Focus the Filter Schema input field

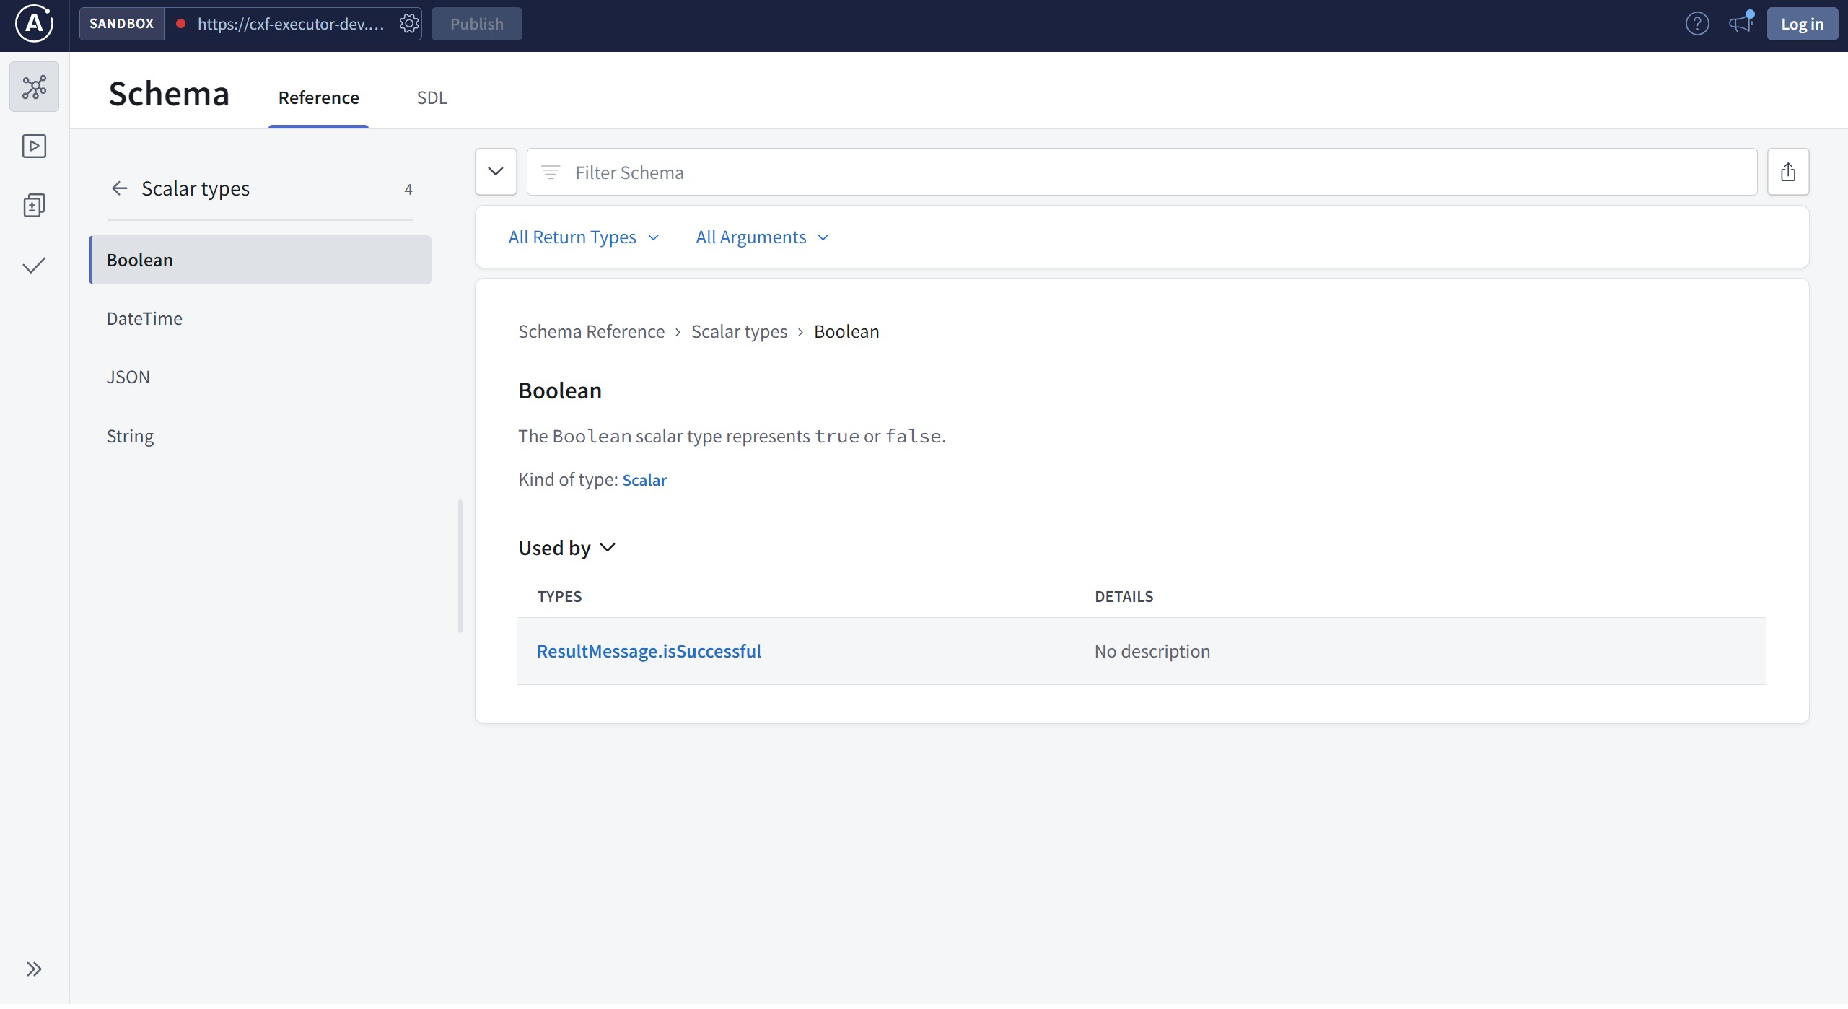(x=1142, y=172)
